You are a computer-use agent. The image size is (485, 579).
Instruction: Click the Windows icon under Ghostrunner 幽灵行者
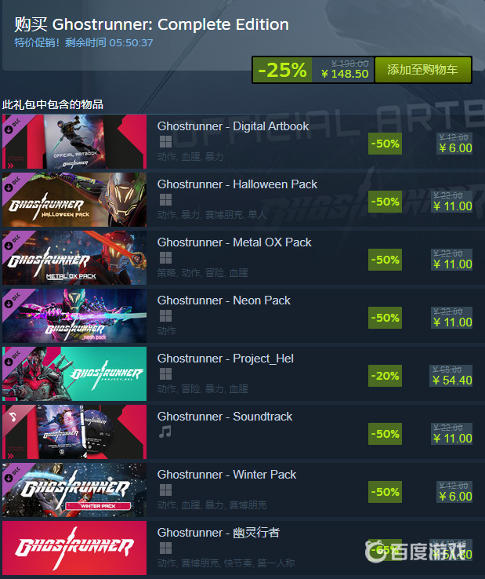[165, 548]
